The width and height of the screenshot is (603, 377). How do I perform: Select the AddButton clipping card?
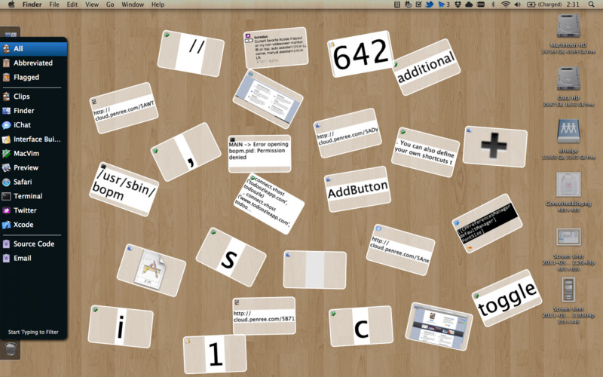pyautogui.click(x=357, y=189)
